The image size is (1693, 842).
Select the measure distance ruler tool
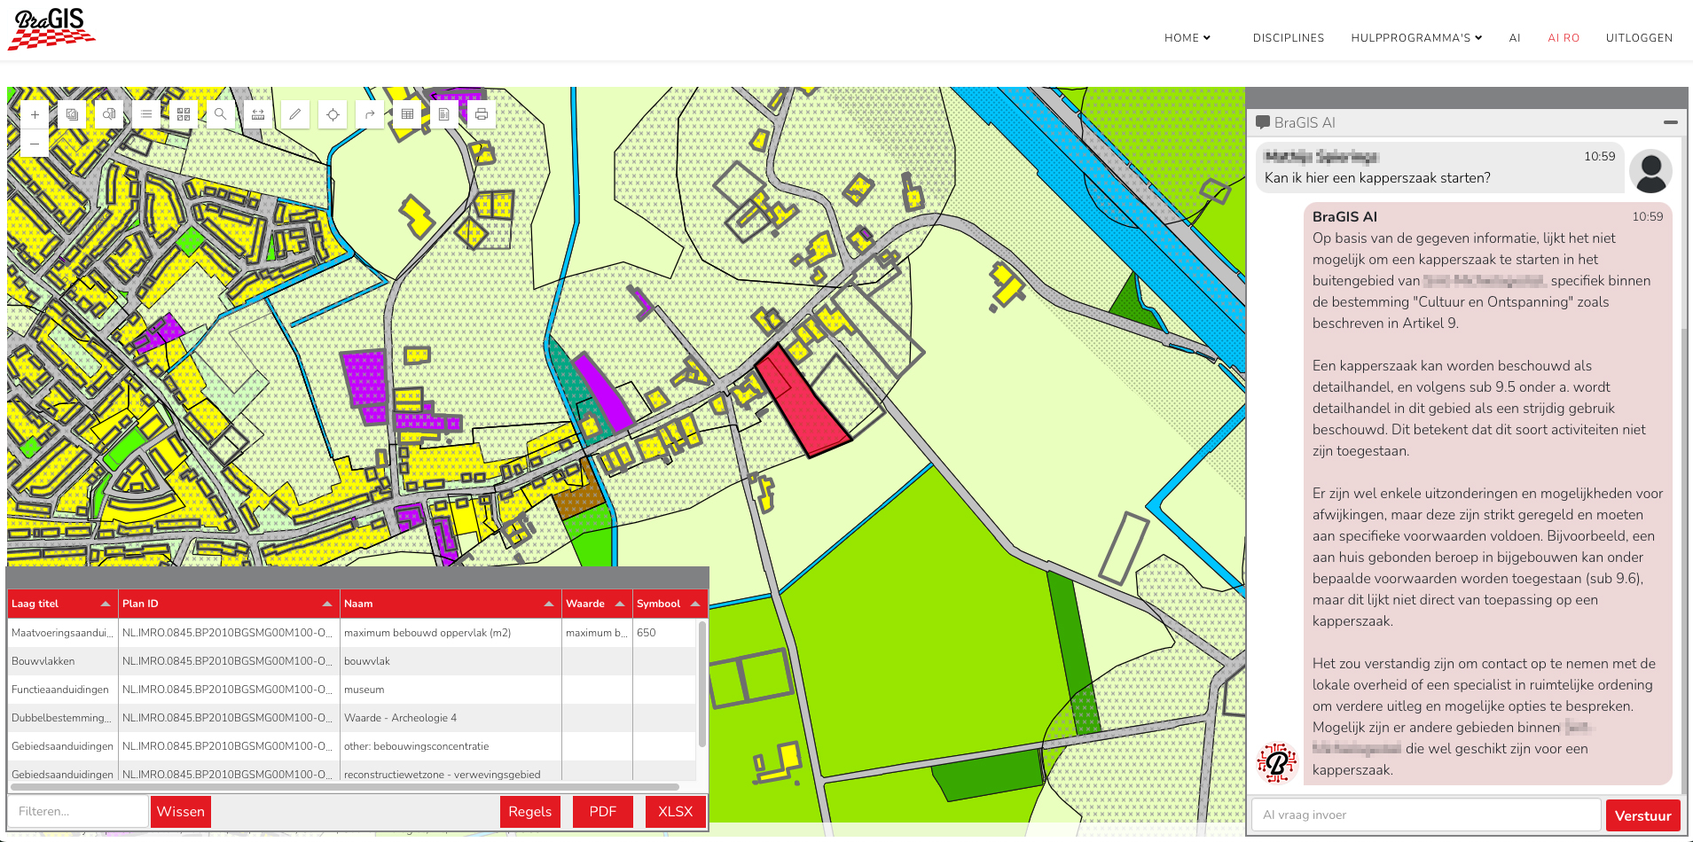258,114
